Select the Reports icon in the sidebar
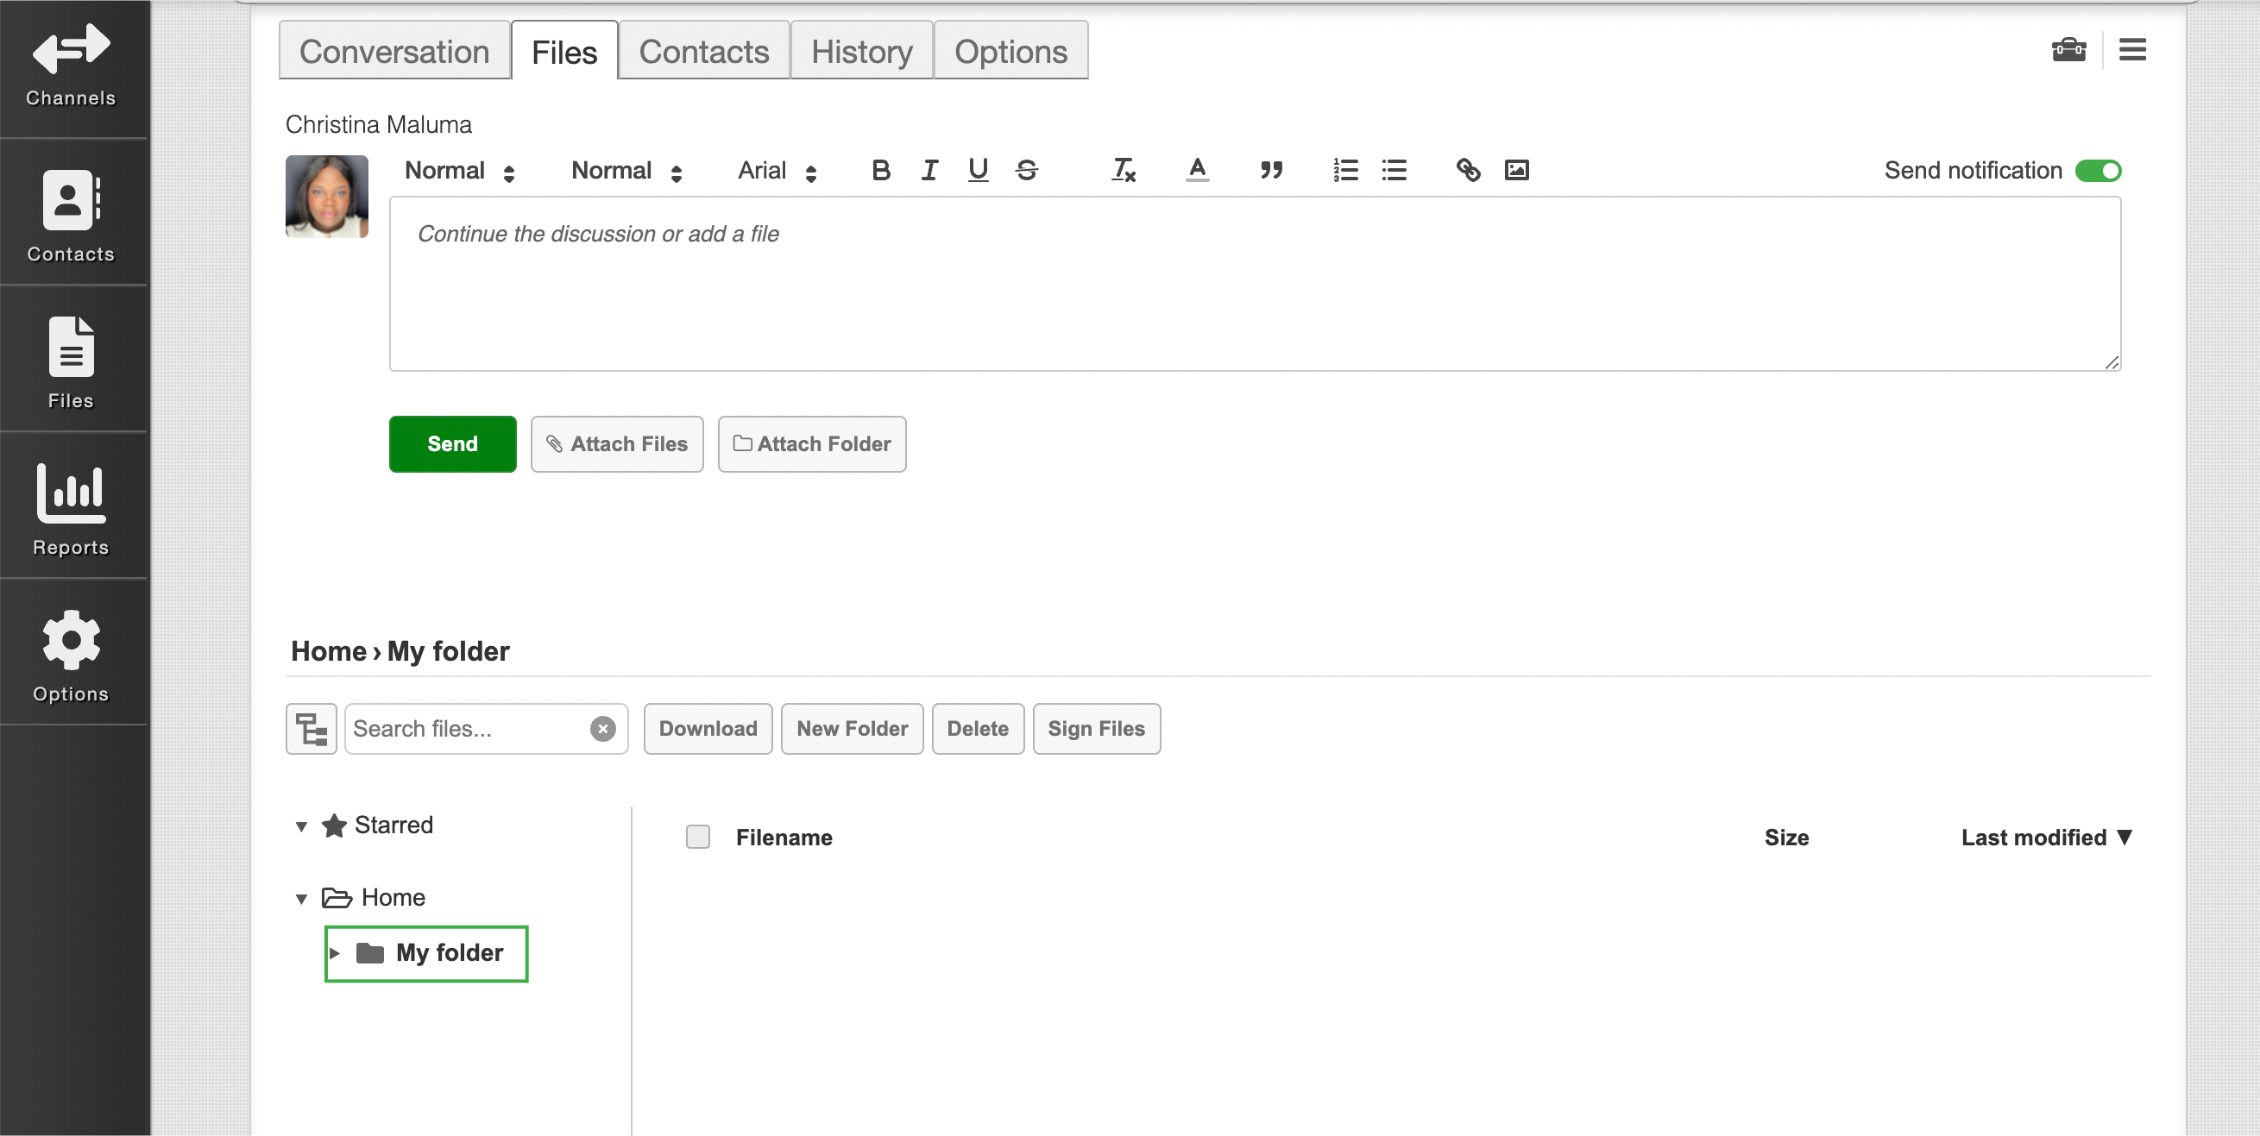 click(70, 507)
